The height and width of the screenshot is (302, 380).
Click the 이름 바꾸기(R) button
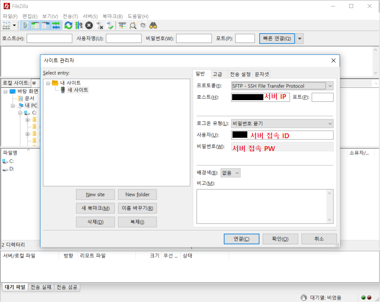137,208
